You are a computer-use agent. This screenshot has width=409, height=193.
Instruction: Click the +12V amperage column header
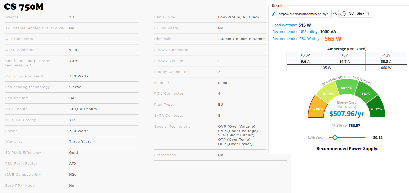click(x=386, y=55)
